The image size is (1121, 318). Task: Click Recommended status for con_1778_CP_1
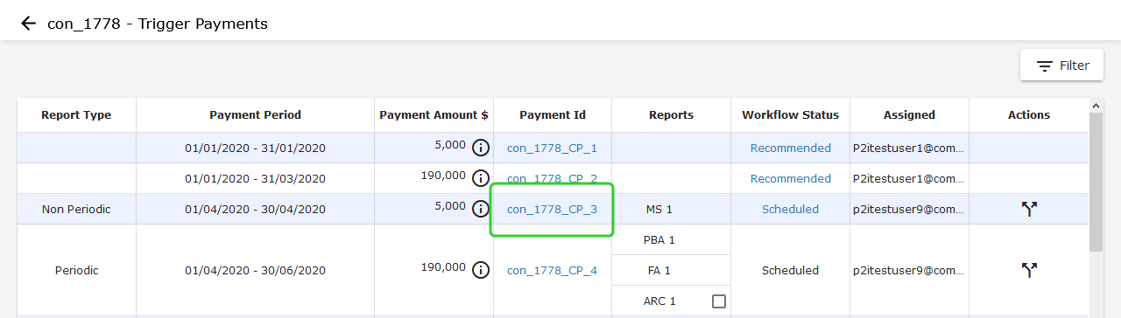click(x=790, y=149)
